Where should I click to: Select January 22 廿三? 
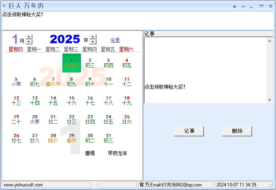(72, 119)
